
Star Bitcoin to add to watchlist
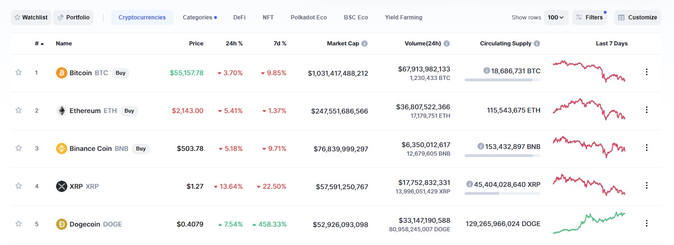pos(19,72)
